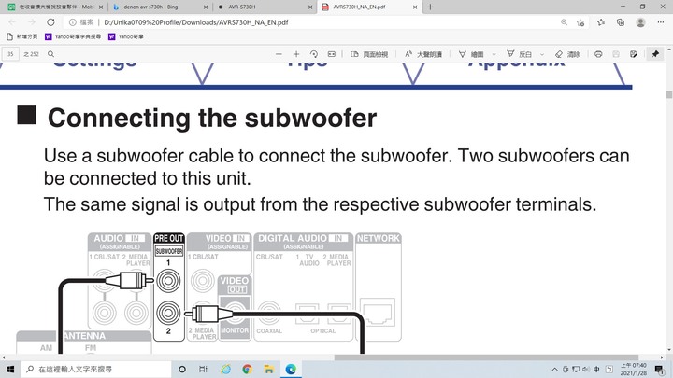The image size is (673, 378).
Task: Open the Yahoo奇摩 bookmark
Action: [126, 36]
